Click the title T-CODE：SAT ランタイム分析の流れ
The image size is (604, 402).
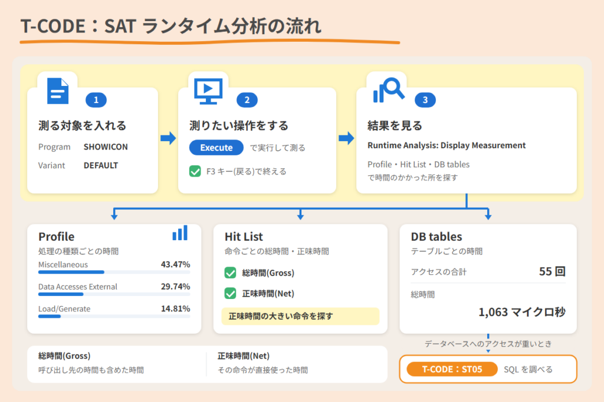(170, 26)
